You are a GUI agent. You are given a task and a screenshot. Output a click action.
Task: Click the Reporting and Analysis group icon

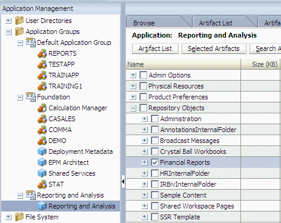pyautogui.click(x=31, y=195)
